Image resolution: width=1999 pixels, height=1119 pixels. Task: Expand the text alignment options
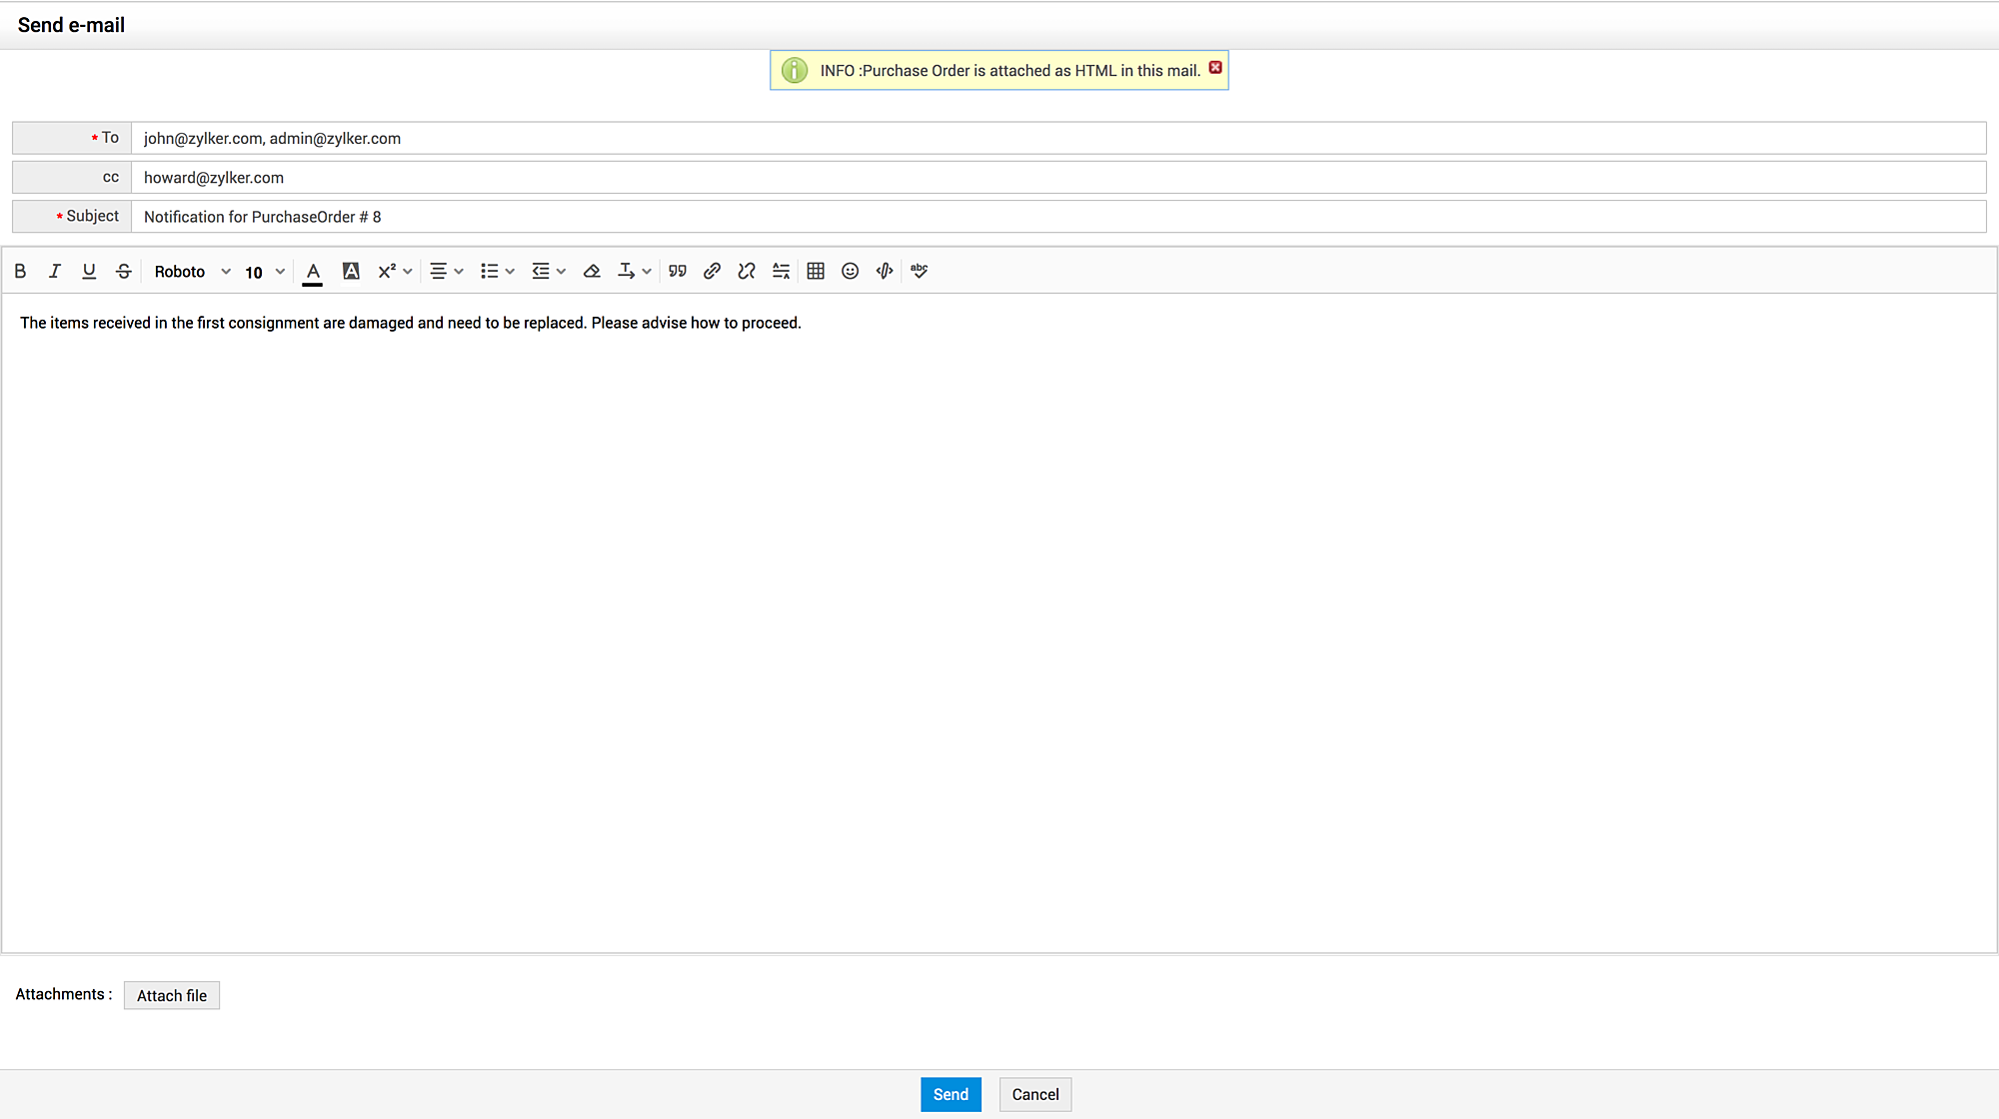tap(446, 271)
